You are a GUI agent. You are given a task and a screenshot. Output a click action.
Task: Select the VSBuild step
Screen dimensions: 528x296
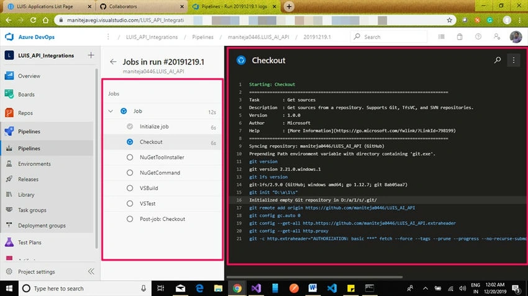coord(162,188)
